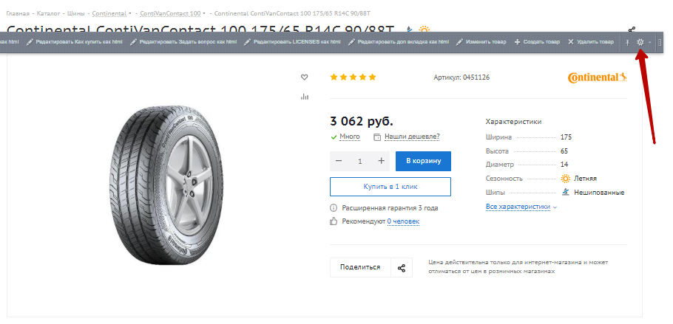Image resolution: width=673 pixels, height=324 pixels.
Task: Click the Купить в 1 клик button
Action: (390, 187)
